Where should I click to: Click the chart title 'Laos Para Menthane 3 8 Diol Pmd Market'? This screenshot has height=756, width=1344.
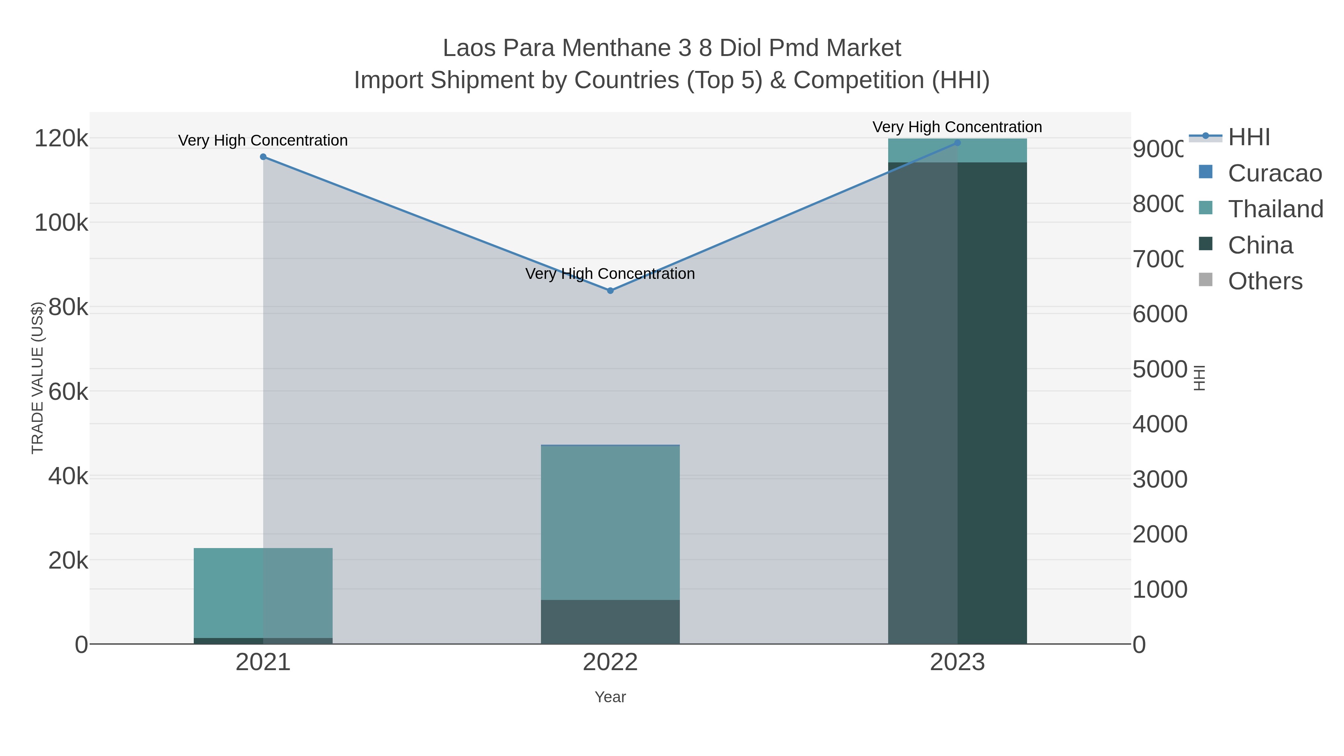(672, 48)
